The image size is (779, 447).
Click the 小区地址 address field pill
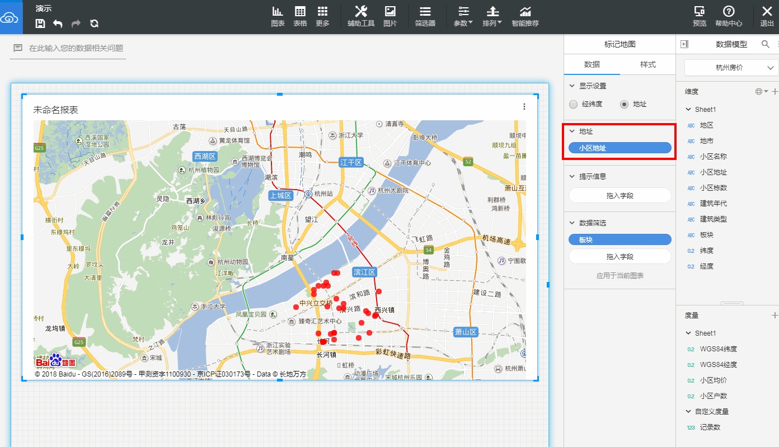click(x=620, y=148)
